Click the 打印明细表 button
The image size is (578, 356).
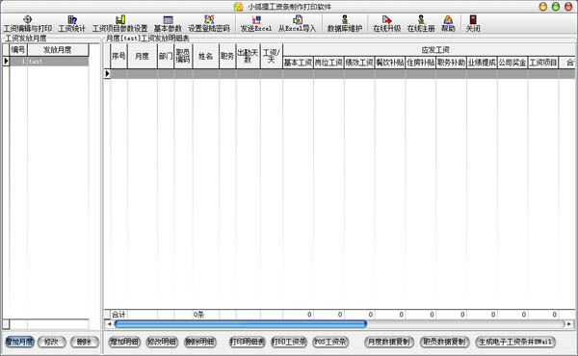point(247,342)
